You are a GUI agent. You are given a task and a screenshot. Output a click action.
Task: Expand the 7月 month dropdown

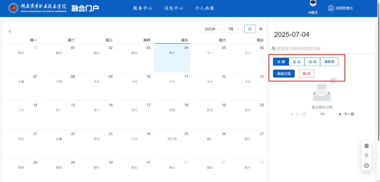click(x=233, y=29)
